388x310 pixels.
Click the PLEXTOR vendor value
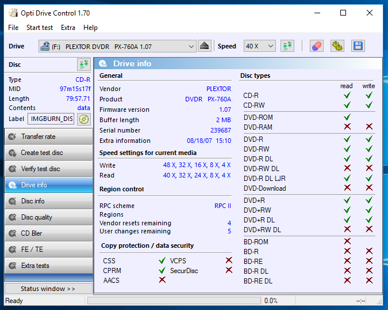point(219,89)
